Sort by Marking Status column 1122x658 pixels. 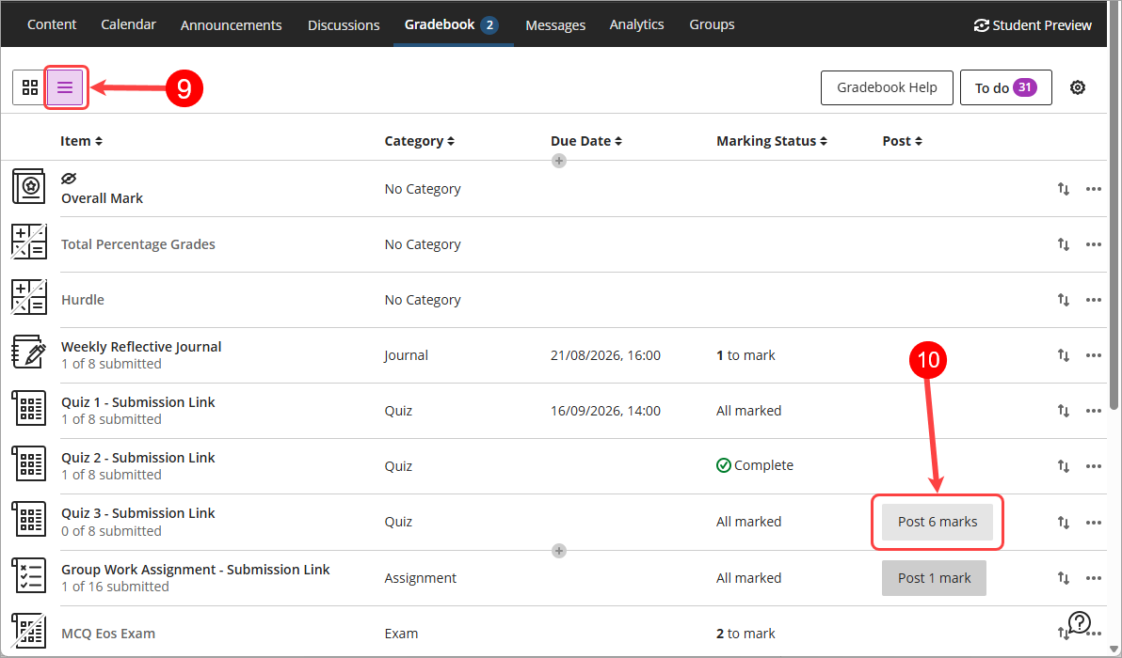(772, 141)
